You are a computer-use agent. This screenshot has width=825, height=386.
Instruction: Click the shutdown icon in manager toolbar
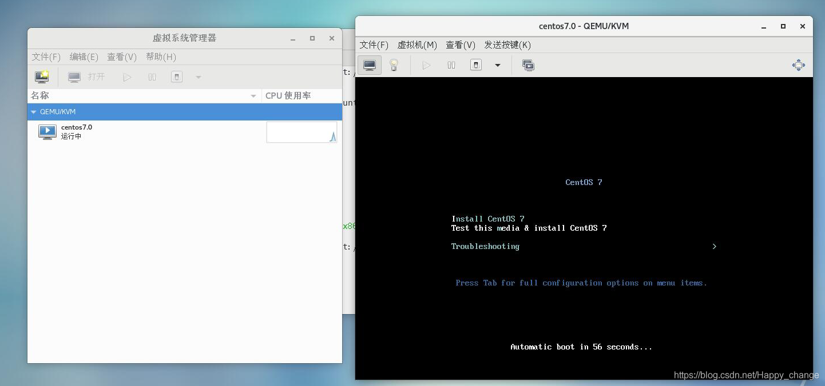[177, 77]
